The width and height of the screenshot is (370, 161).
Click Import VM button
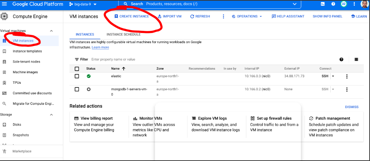click(x=170, y=16)
